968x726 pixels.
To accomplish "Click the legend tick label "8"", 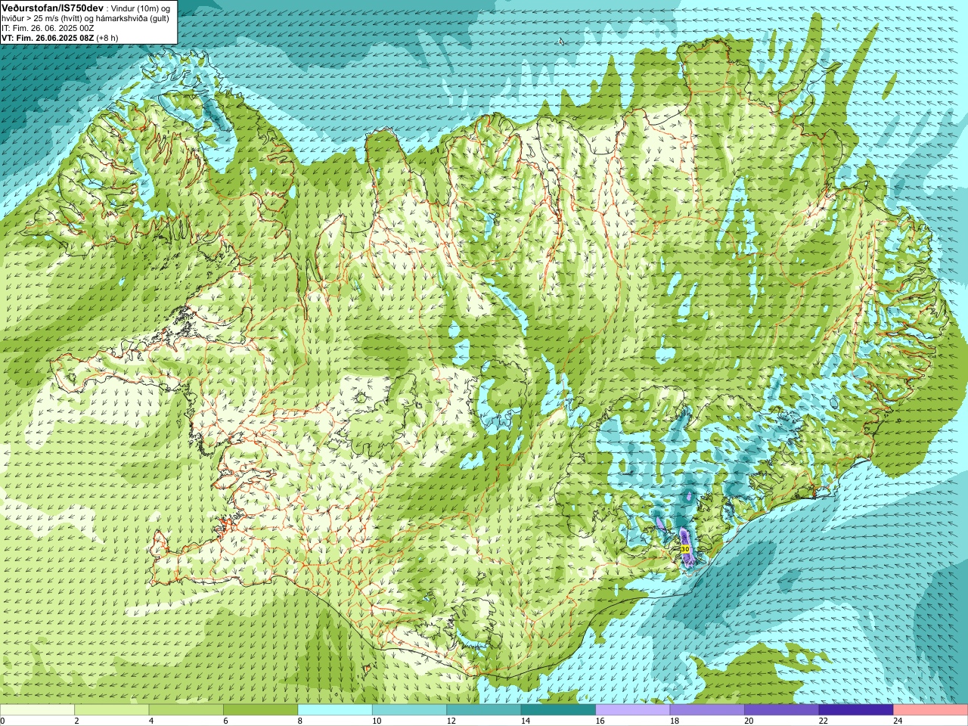I will tap(300, 721).
